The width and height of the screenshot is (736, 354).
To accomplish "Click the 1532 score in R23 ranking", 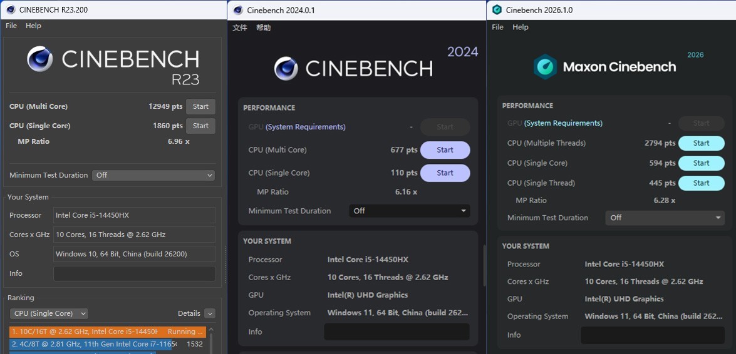I will (195, 344).
